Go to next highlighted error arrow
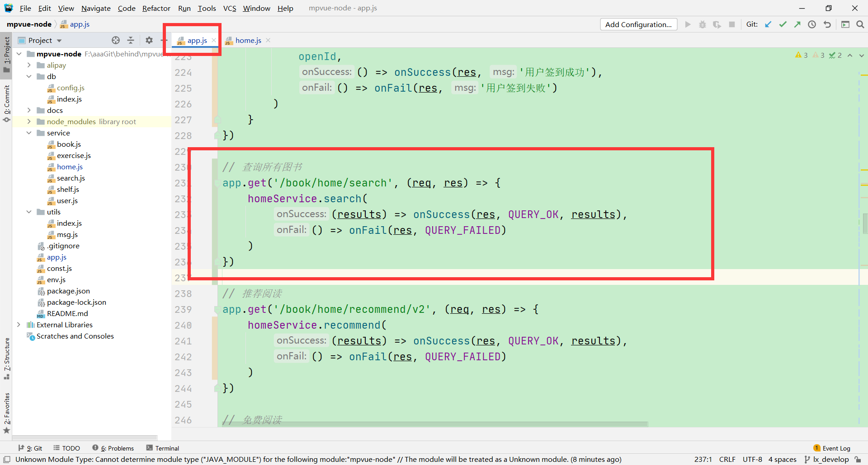This screenshot has height=465, width=868. (862, 55)
